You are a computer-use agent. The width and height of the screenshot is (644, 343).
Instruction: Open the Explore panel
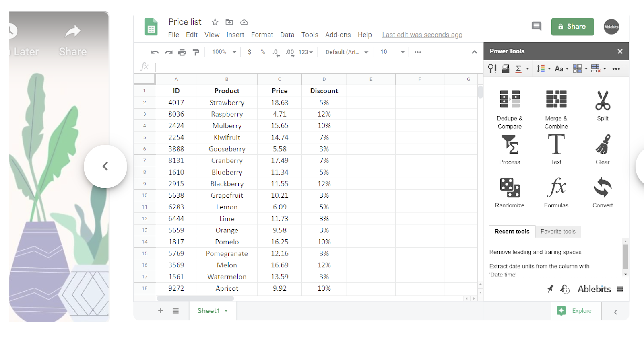click(576, 311)
